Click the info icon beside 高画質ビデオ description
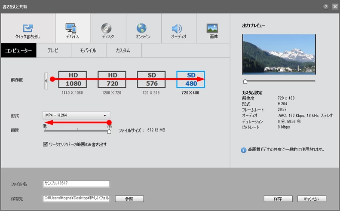The height and width of the screenshot is (211, 340). (x=244, y=150)
